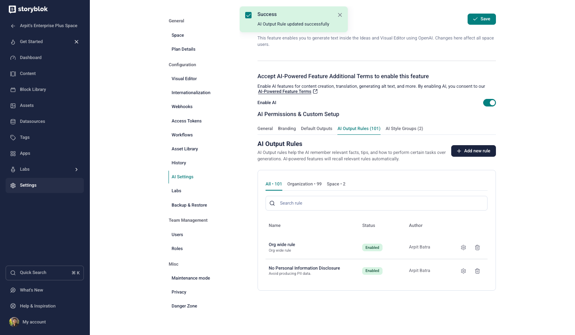Toggle the Enable AI switch
Screen dimensions: 575x335
coord(489,103)
